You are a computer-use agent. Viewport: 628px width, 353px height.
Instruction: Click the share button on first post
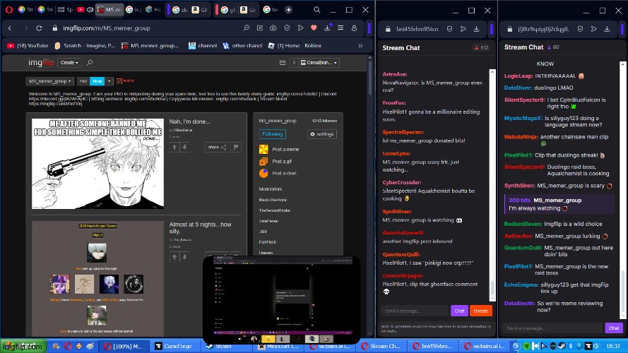pos(217,148)
